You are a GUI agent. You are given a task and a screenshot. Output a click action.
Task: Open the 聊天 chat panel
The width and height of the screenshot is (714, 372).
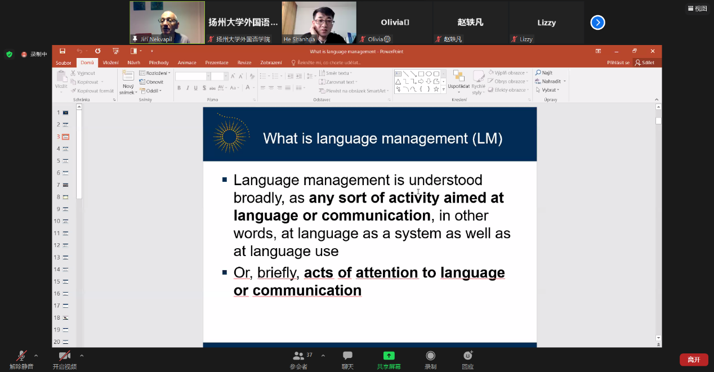[347, 360]
